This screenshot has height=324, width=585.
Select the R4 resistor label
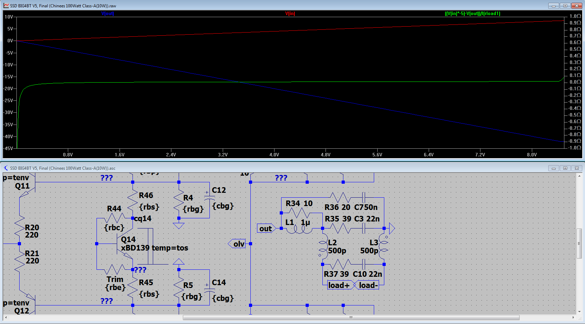(188, 198)
